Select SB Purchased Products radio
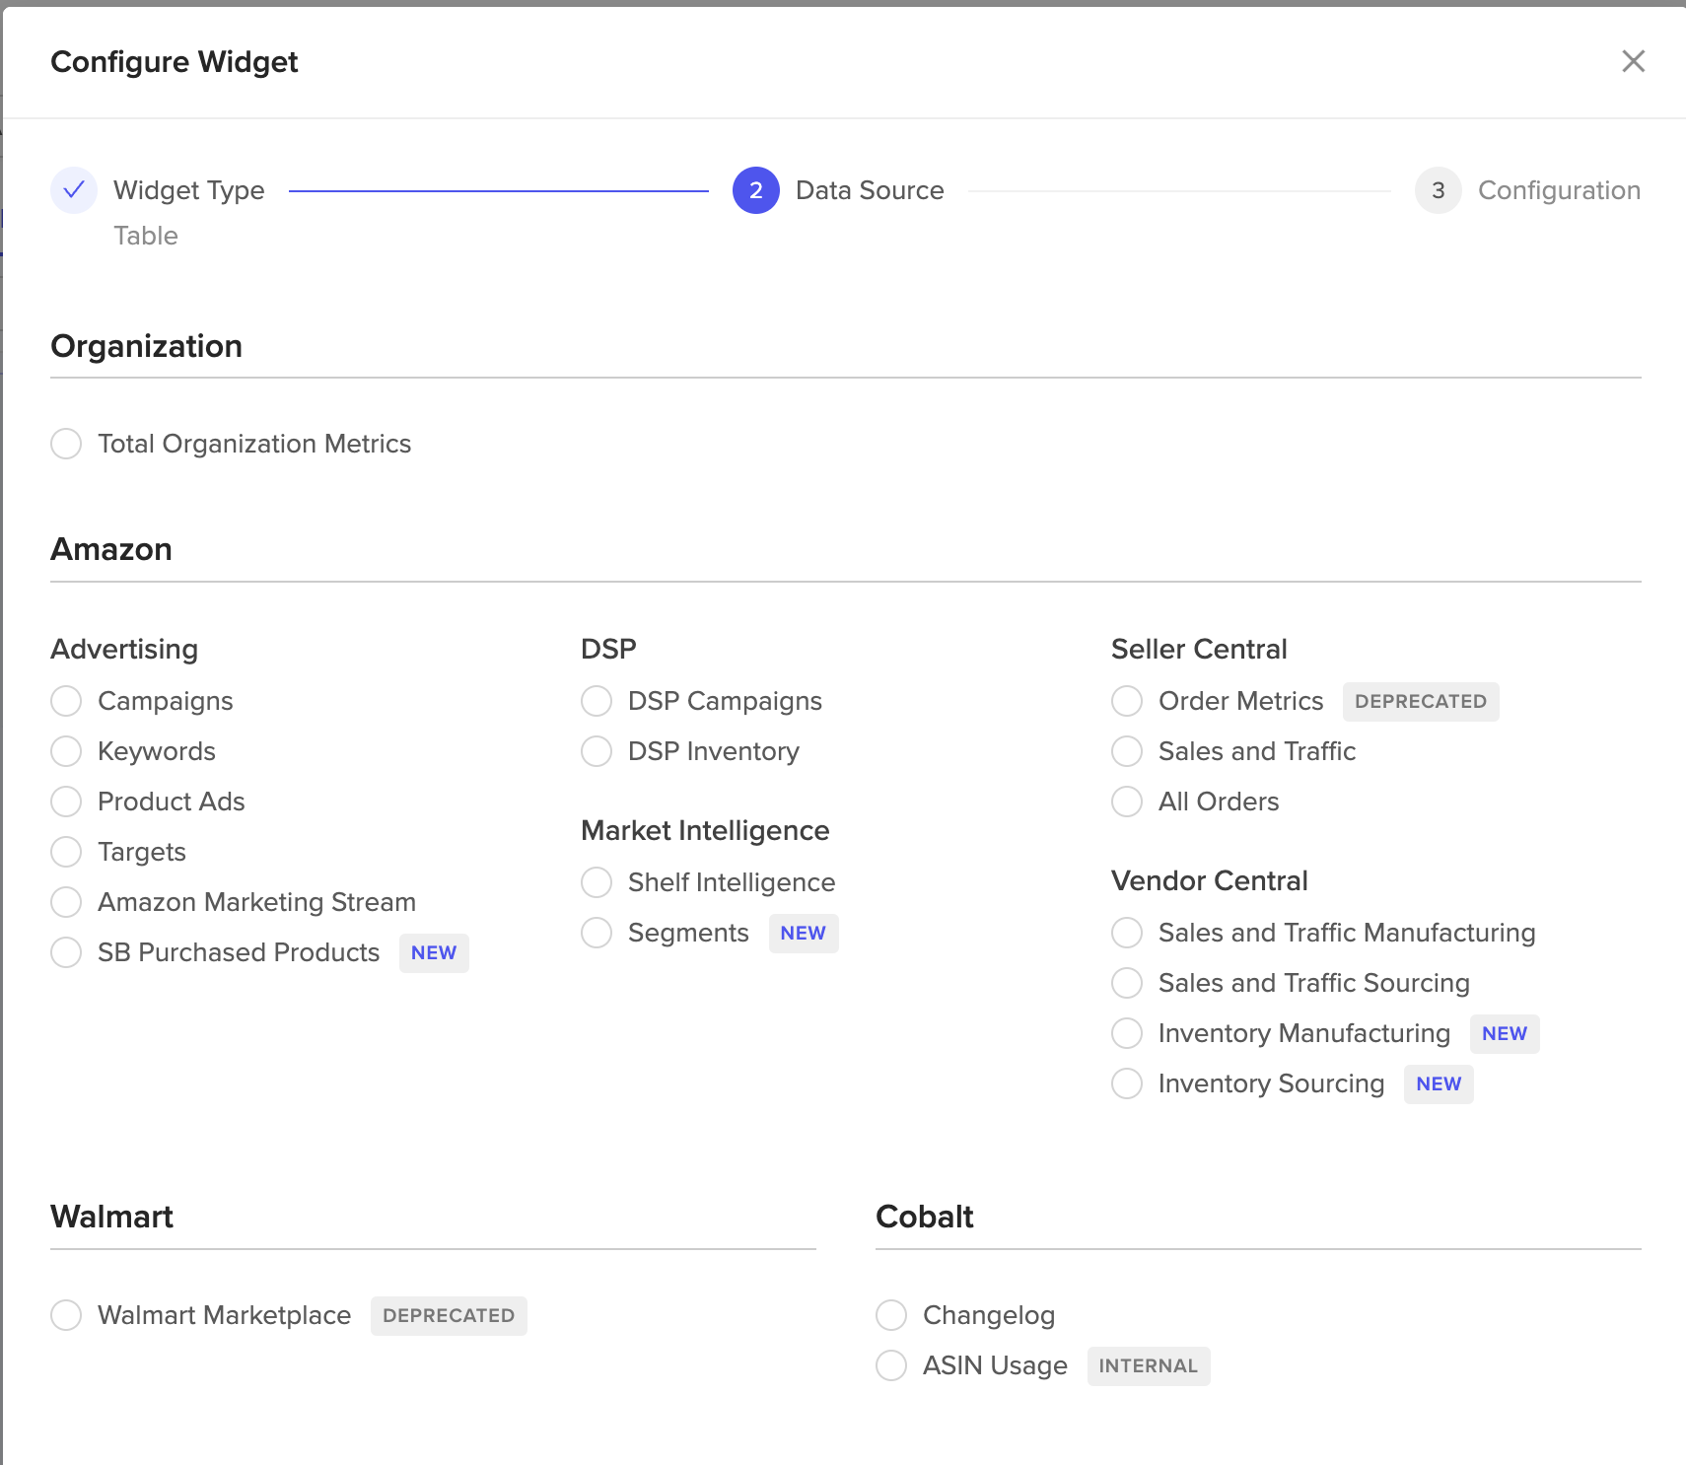The image size is (1686, 1465). (66, 952)
